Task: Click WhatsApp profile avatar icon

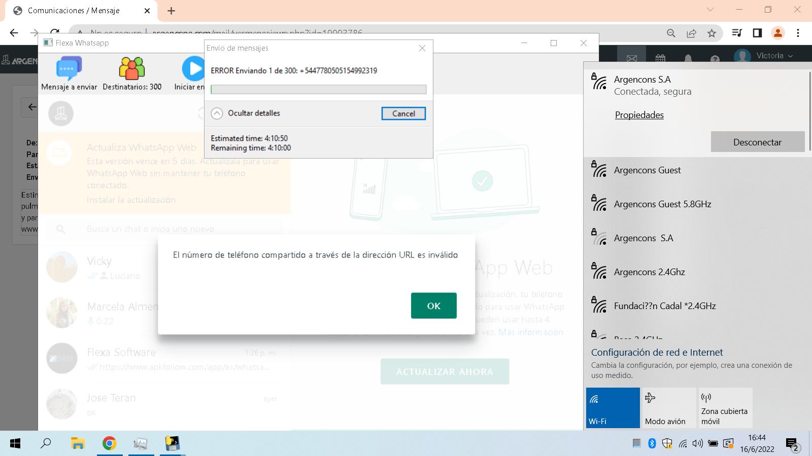Action: coord(61,113)
